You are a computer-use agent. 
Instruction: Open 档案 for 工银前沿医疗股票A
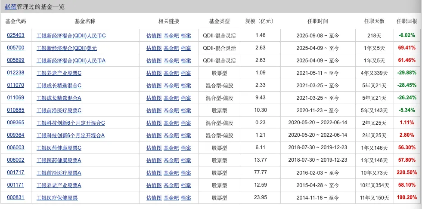186,172
